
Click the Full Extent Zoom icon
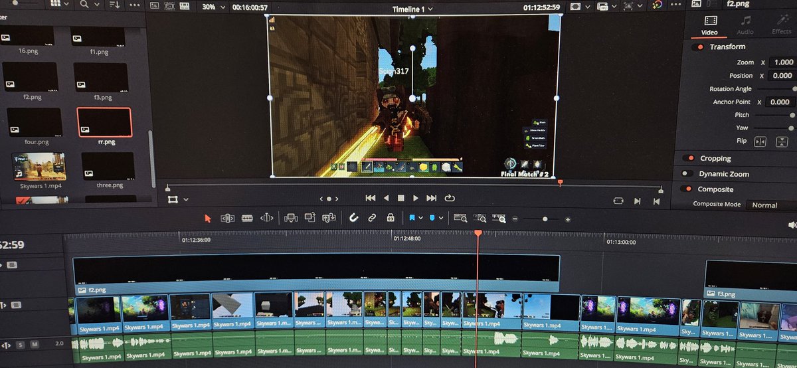460,217
